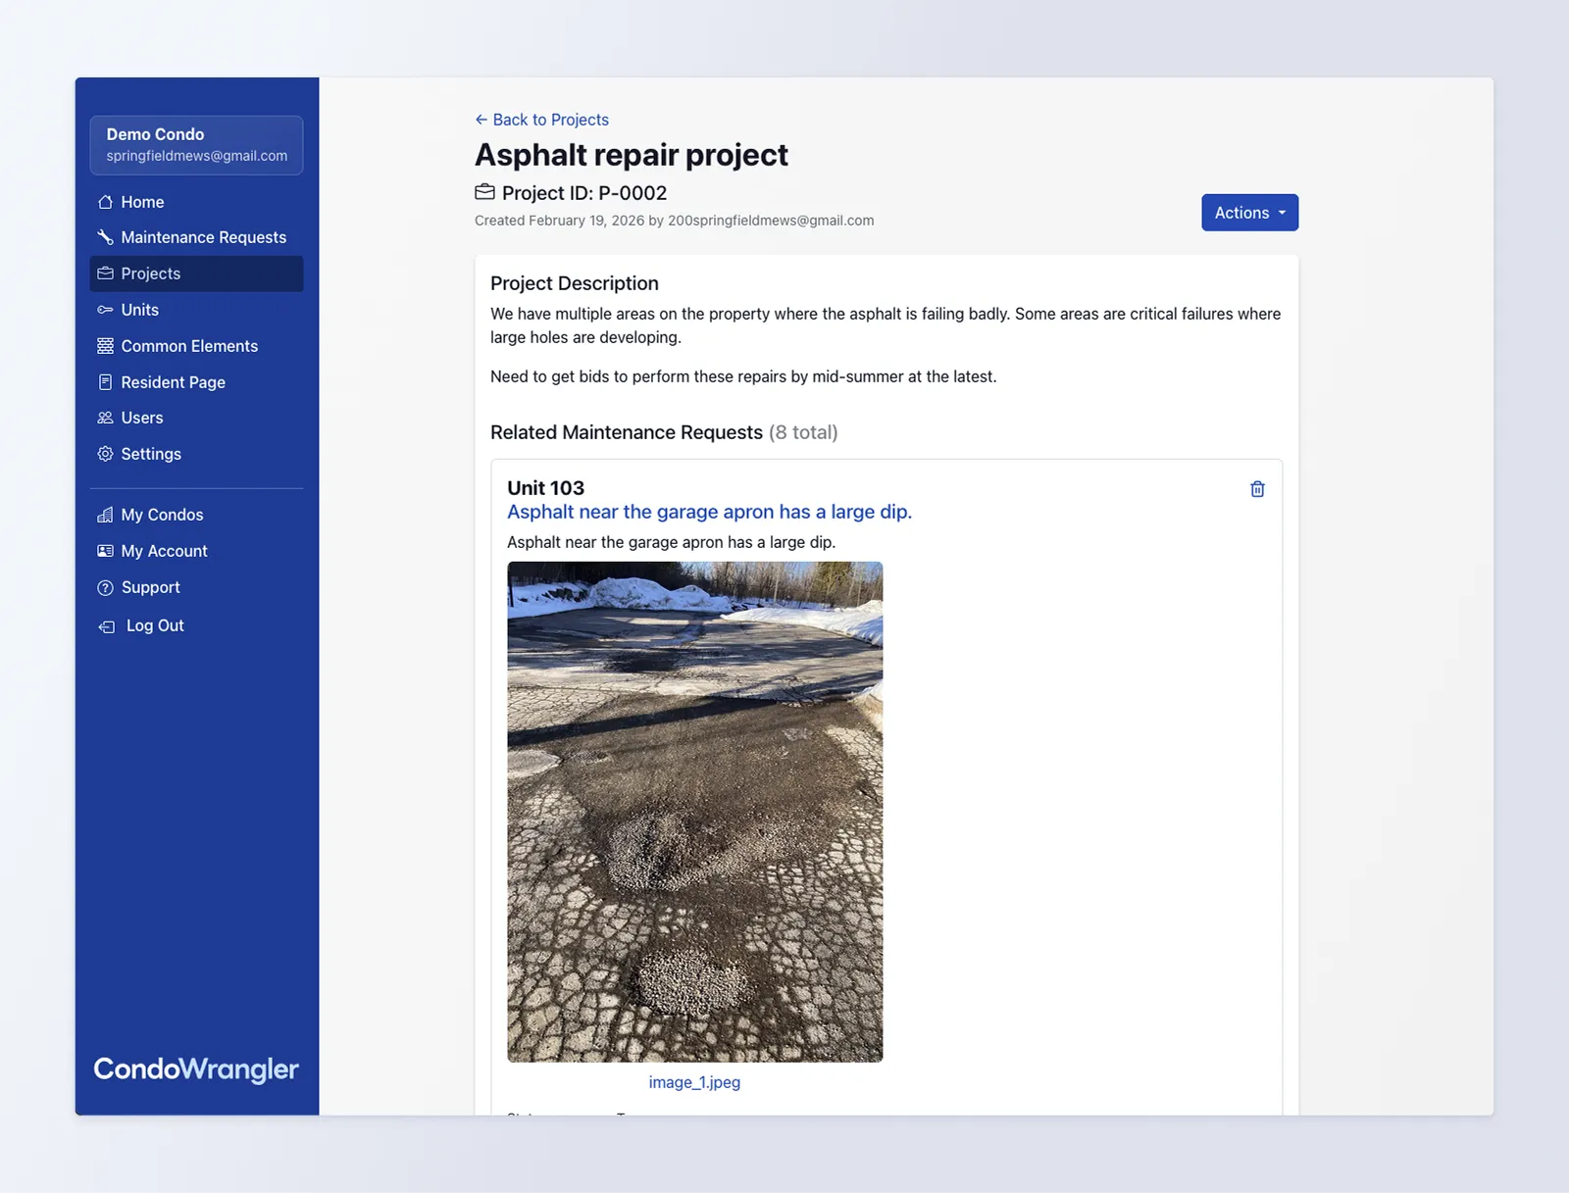Click the Demo Condo account card
Image resolution: width=1569 pixels, height=1193 pixels.
(196, 145)
